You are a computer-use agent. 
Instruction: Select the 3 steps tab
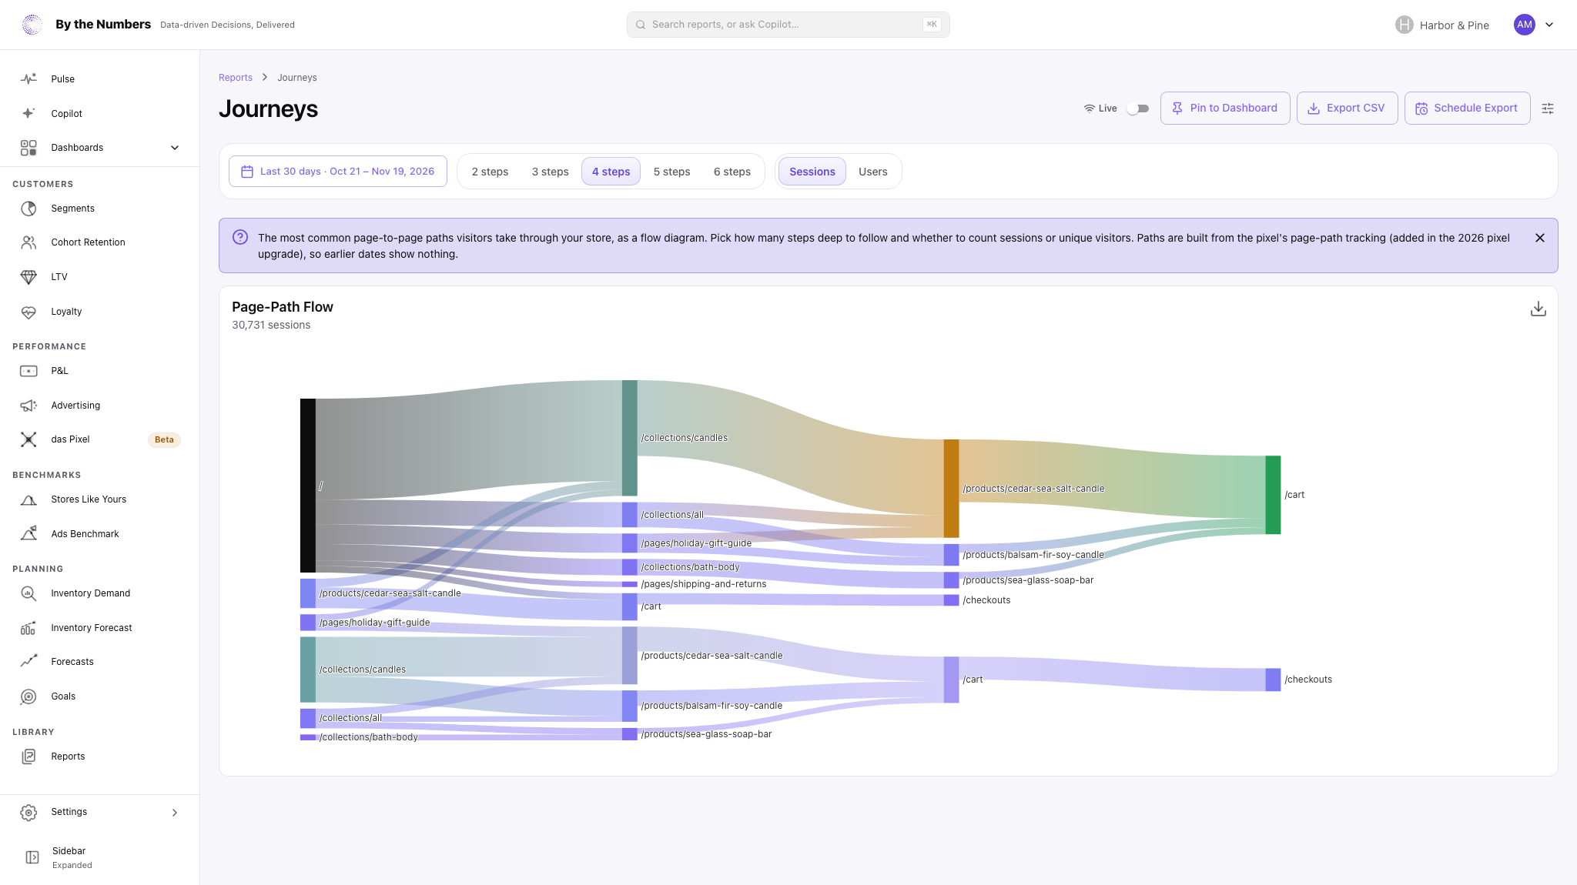coord(550,172)
